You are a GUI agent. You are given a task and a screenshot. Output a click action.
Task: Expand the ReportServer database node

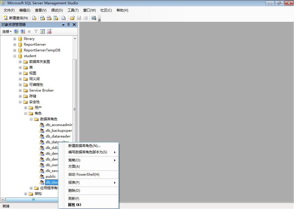(15, 44)
